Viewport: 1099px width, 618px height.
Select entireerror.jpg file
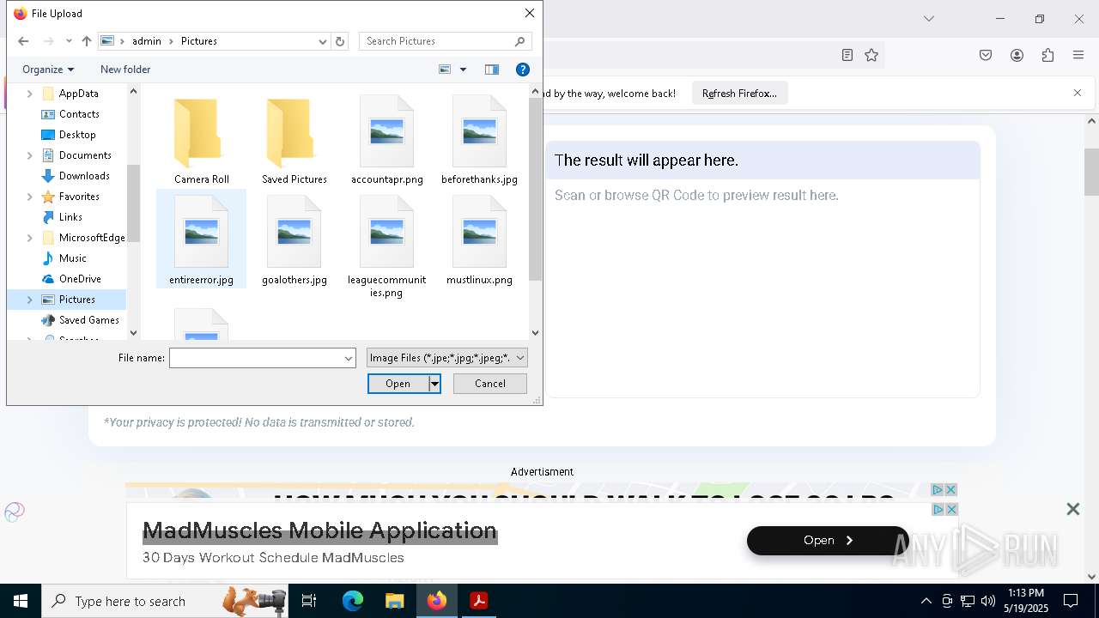(x=202, y=239)
